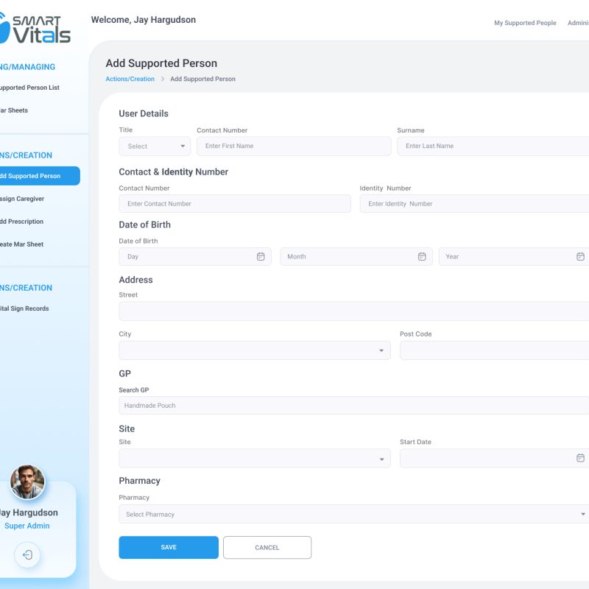
Task: Select Vital Sign Records menu item
Action: (x=24, y=308)
